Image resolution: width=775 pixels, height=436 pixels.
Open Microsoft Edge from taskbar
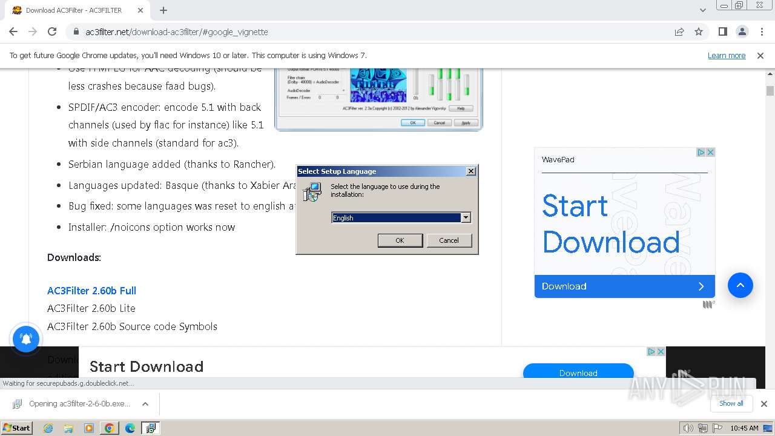coord(130,428)
